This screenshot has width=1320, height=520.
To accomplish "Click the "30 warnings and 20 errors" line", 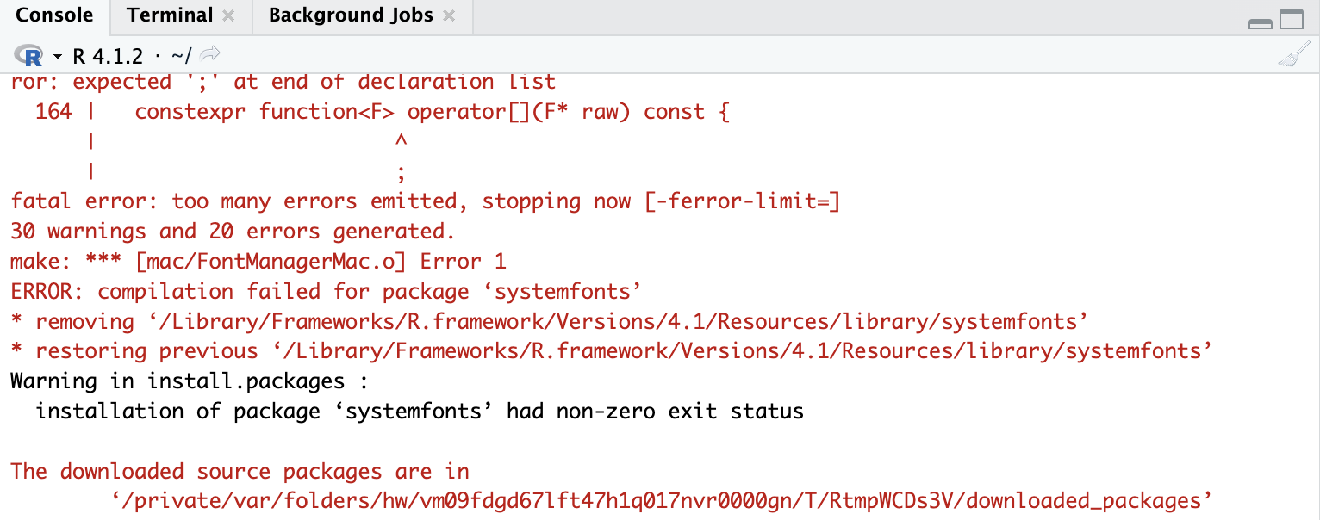I will [x=233, y=232].
